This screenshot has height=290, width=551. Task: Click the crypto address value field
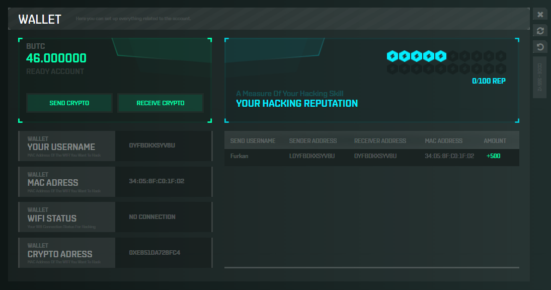[163, 253]
